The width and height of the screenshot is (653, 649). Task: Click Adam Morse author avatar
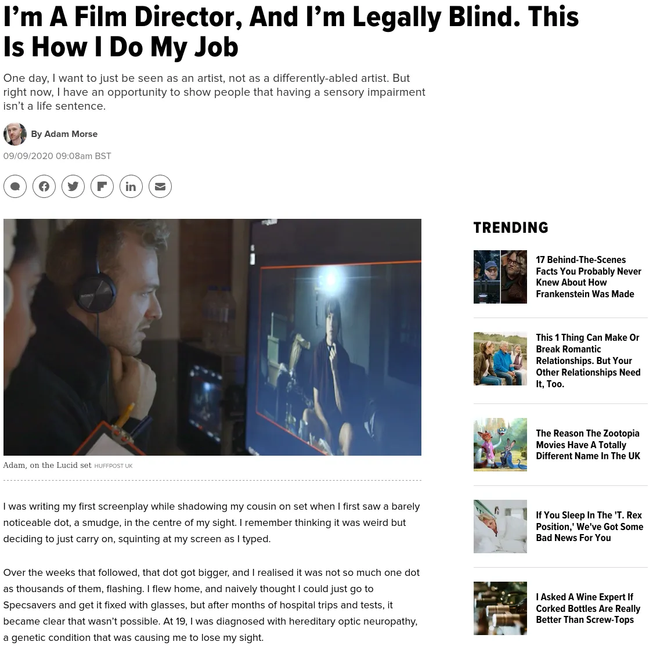coord(15,134)
